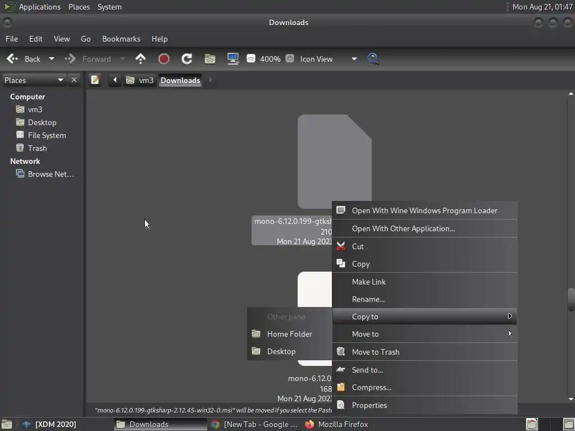Choose Compress in the context menu
This screenshot has height=431, width=575.
point(425,387)
